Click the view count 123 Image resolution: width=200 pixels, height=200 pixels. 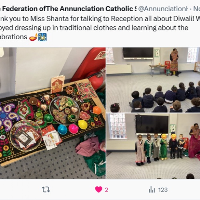163,190
